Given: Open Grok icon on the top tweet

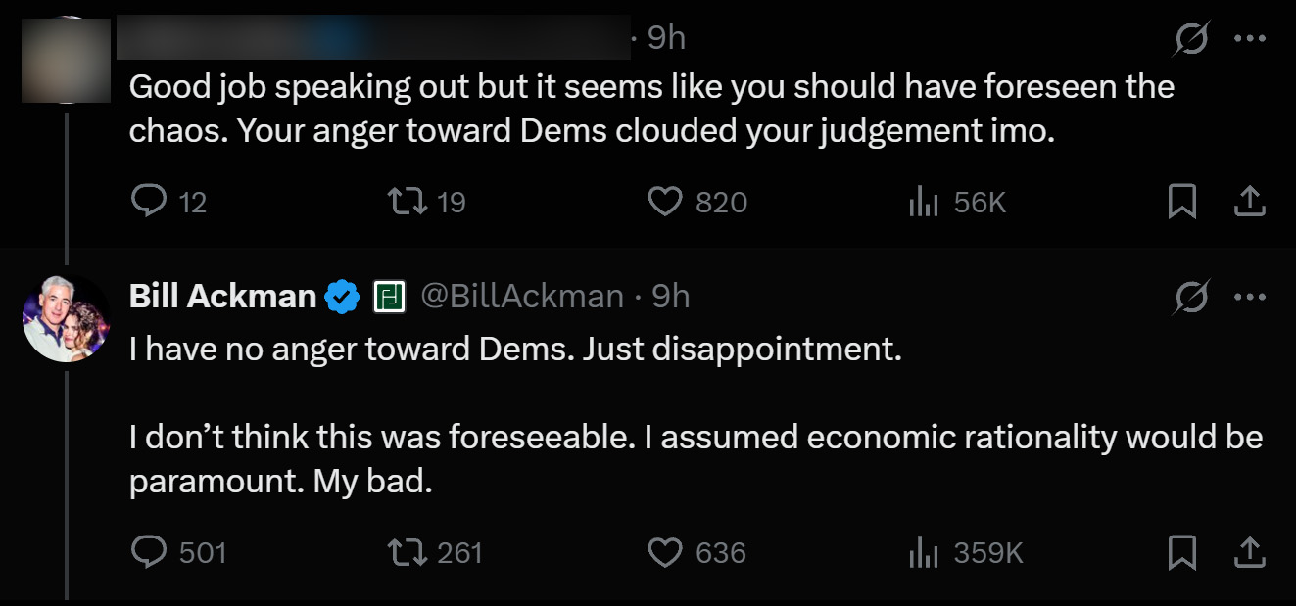Looking at the screenshot, I should click(x=1191, y=38).
